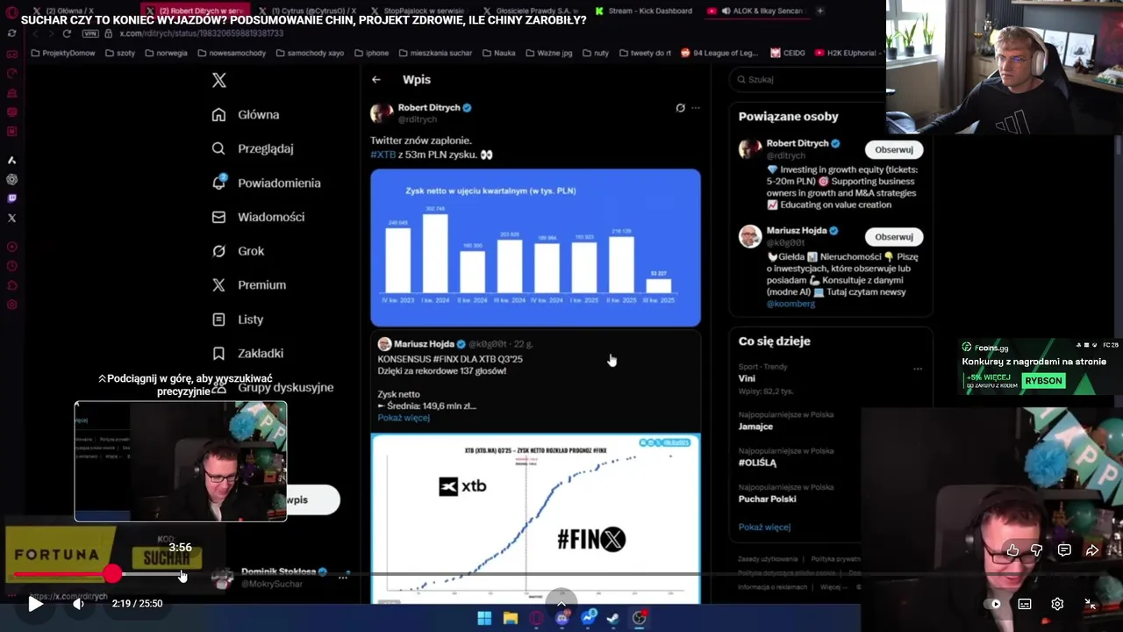
Task: Go to Główna in the X sidebar
Action: (246, 115)
